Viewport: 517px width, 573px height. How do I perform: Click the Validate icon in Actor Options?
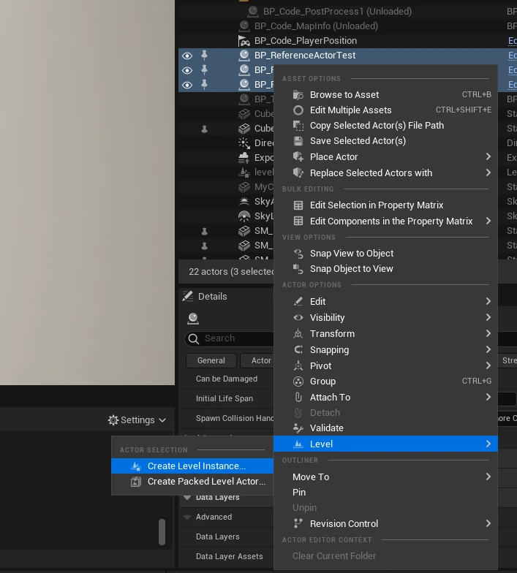click(298, 428)
